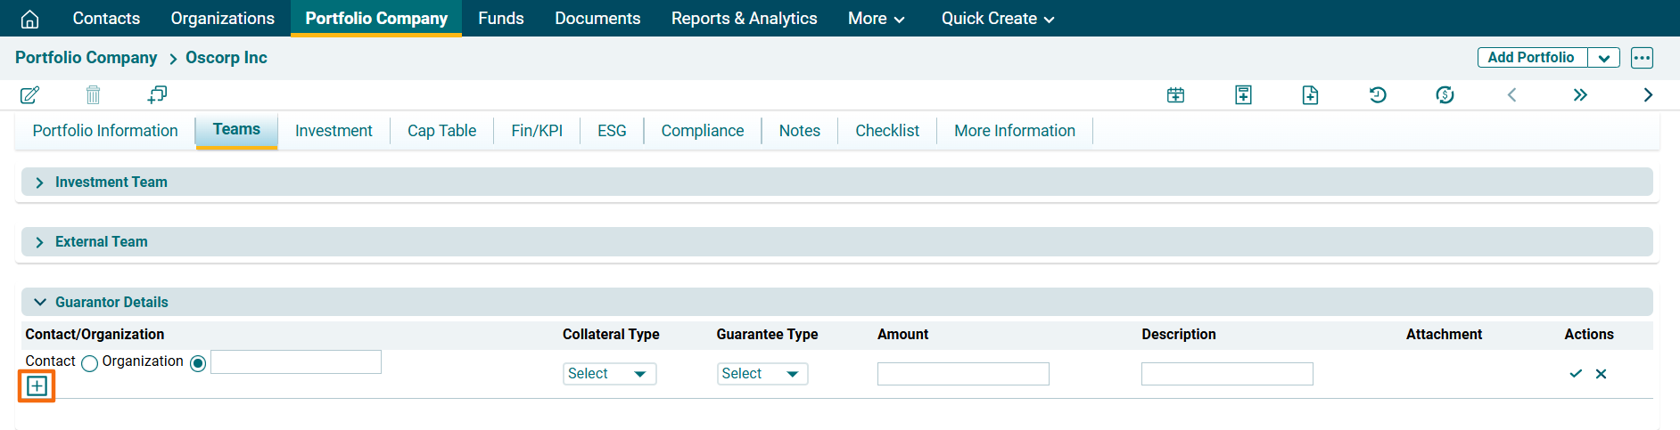Click the dollar sign refresh icon
Viewport: 1680px width, 430px height.
click(1445, 95)
